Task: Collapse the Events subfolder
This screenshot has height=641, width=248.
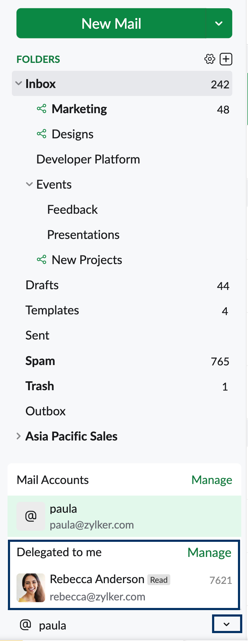Action: 29,184
